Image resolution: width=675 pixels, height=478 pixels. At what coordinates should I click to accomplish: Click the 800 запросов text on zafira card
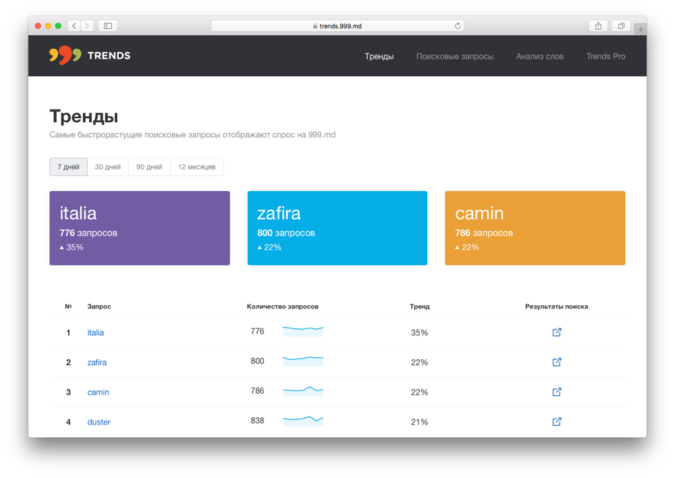point(286,233)
